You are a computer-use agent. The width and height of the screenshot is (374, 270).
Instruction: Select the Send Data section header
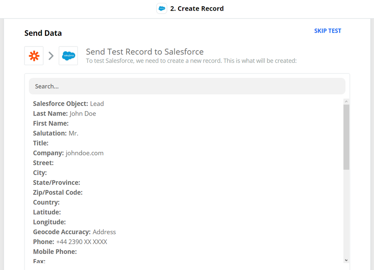click(x=43, y=33)
